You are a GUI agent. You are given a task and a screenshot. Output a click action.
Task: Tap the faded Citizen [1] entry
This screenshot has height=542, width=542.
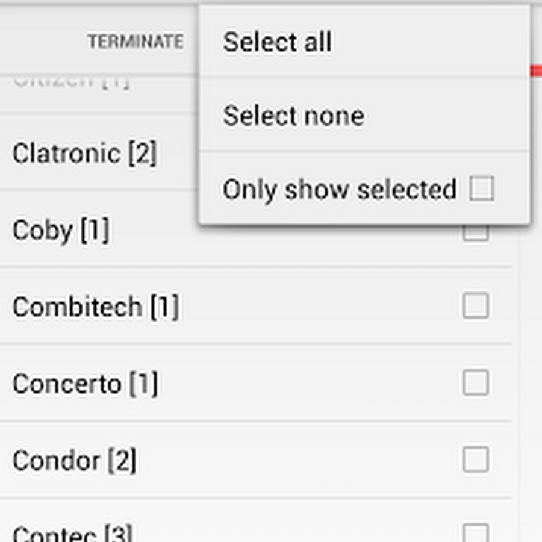pos(71,81)
